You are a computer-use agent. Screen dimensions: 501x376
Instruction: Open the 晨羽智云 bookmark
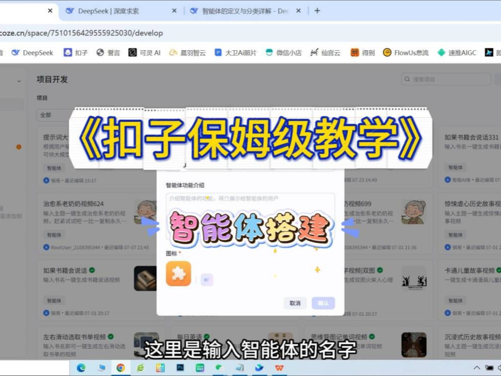point(187,53)
